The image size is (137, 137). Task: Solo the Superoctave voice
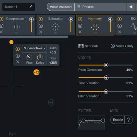click(17, 56)
